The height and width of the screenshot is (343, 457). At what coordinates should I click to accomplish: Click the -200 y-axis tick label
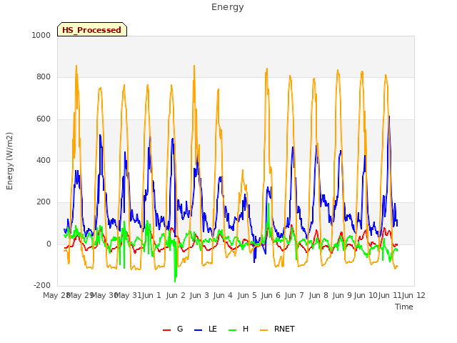click(42, 285)
